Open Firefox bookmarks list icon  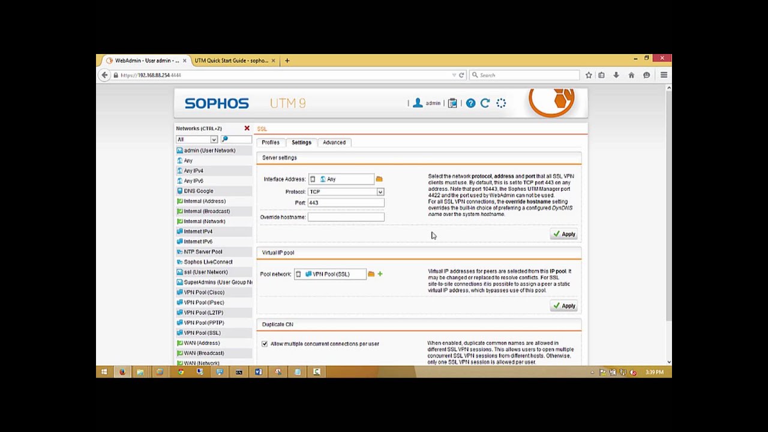point(601,75)
